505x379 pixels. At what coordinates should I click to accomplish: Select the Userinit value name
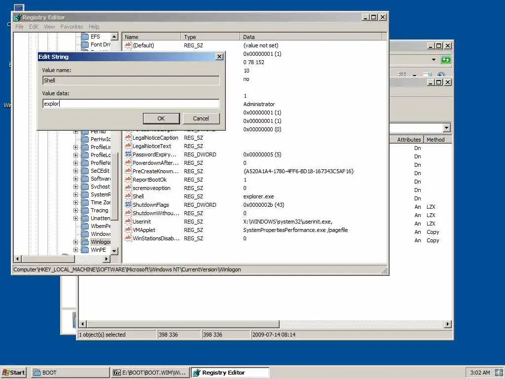click(142, 222)
